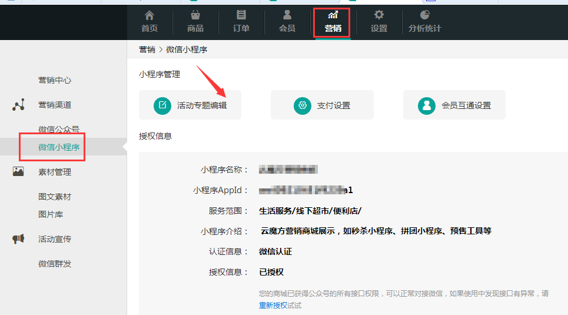Select the 订单 order list icon
Image resolution: width=568 pixels, height=315 pixels.
(x=241, y=15)
